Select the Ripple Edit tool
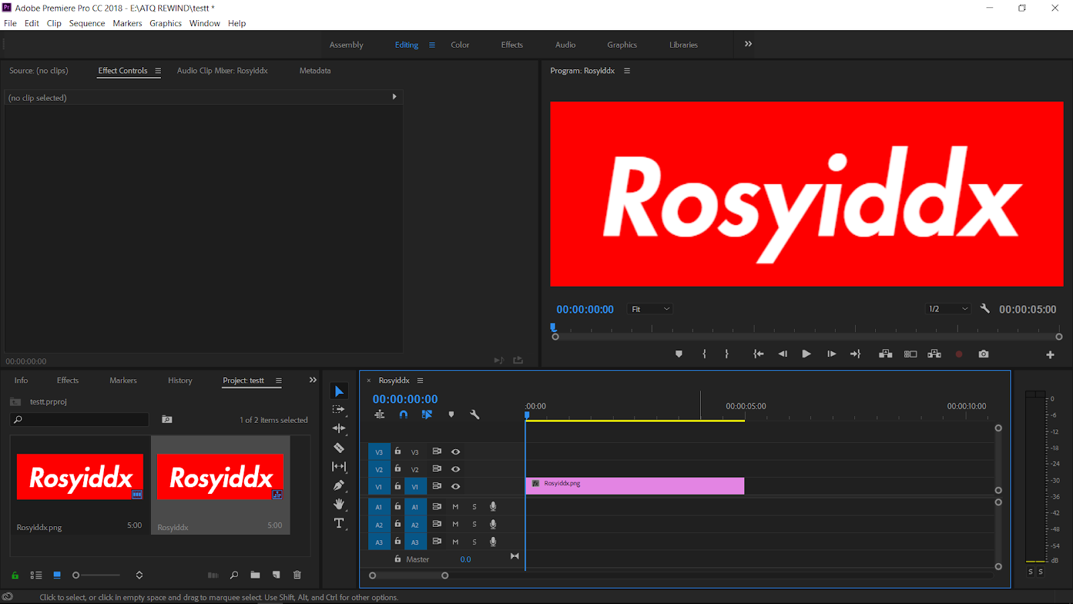This screenshot has height=604, width=1073. 339,428
